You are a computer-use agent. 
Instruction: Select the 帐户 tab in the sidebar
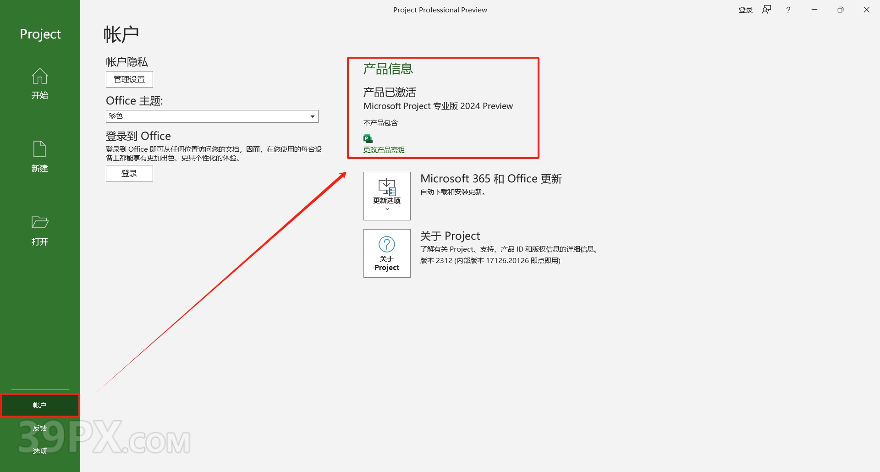point(40,405)
